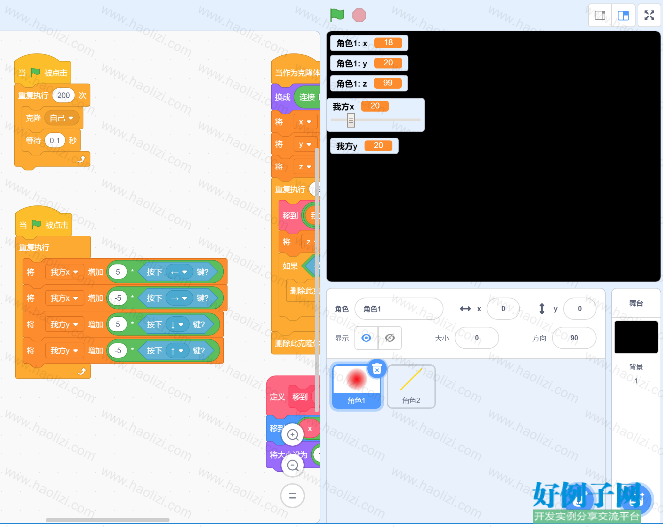The image size is (663, 527).
Task: Click the wait seconds field 0.1
Action: tap(55, 140)
